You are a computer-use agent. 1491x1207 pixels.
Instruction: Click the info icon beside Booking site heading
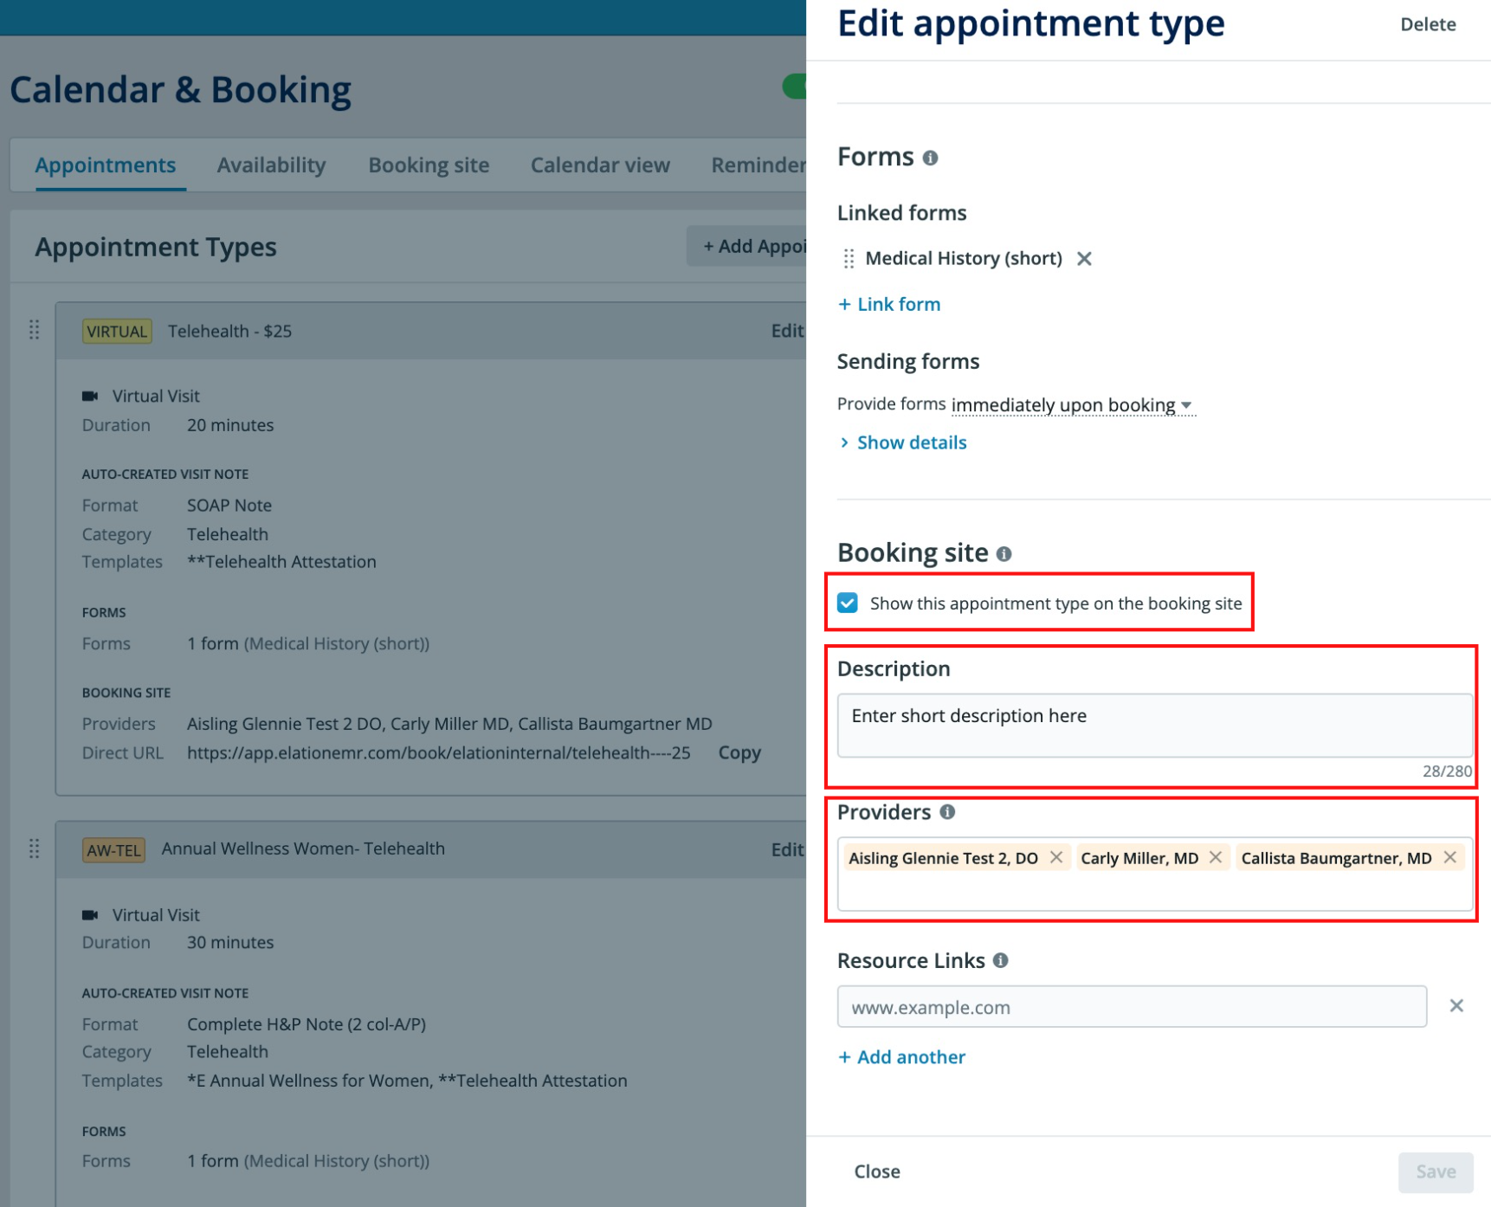pyautogui.click(x=1004, y=553)
